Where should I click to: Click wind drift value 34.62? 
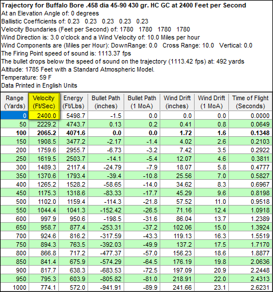[x=177, y=184]
